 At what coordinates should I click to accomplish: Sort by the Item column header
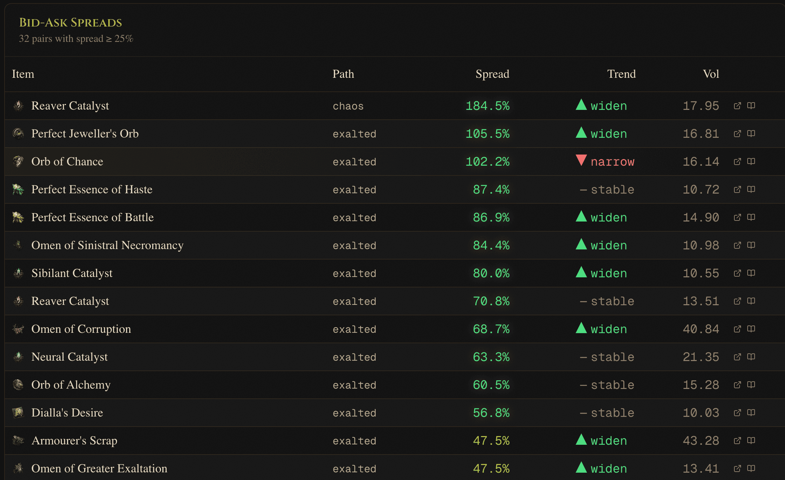(23, 74)
